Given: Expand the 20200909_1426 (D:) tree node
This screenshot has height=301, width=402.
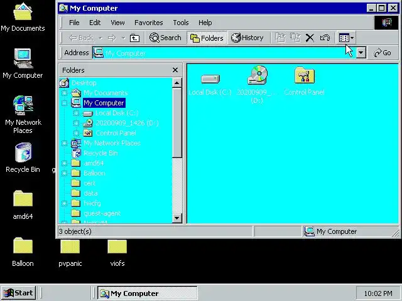Looking at the screenshot, I should [76, 123].
